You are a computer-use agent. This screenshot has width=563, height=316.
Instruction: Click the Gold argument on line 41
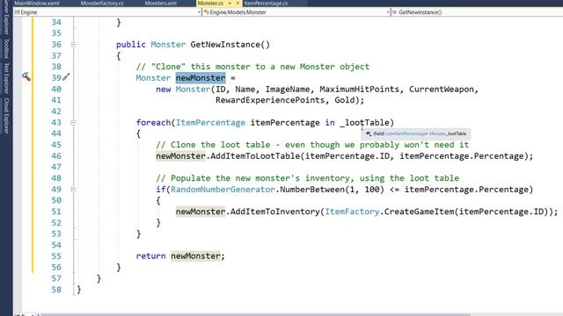point(345,100)
